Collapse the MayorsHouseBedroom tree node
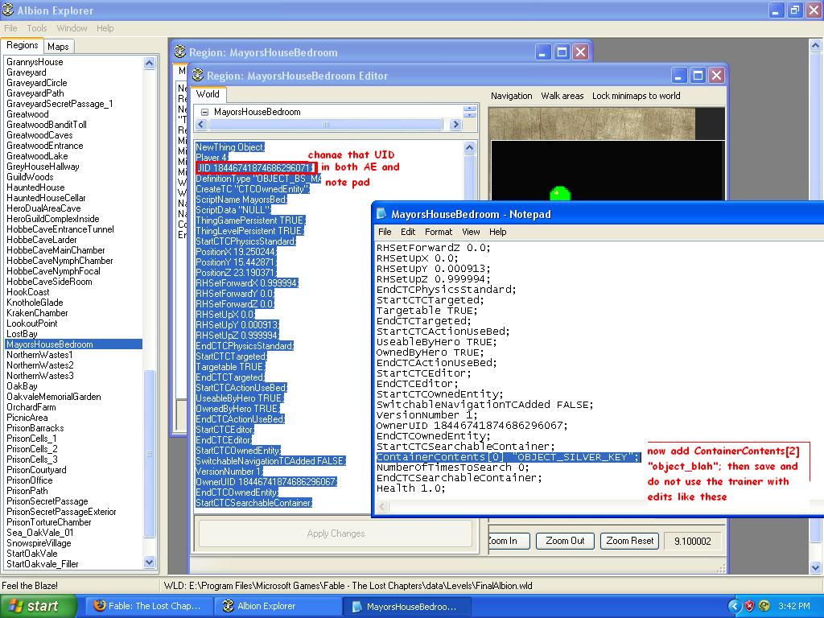Screen dimensions: 824x618 [205, 113]
